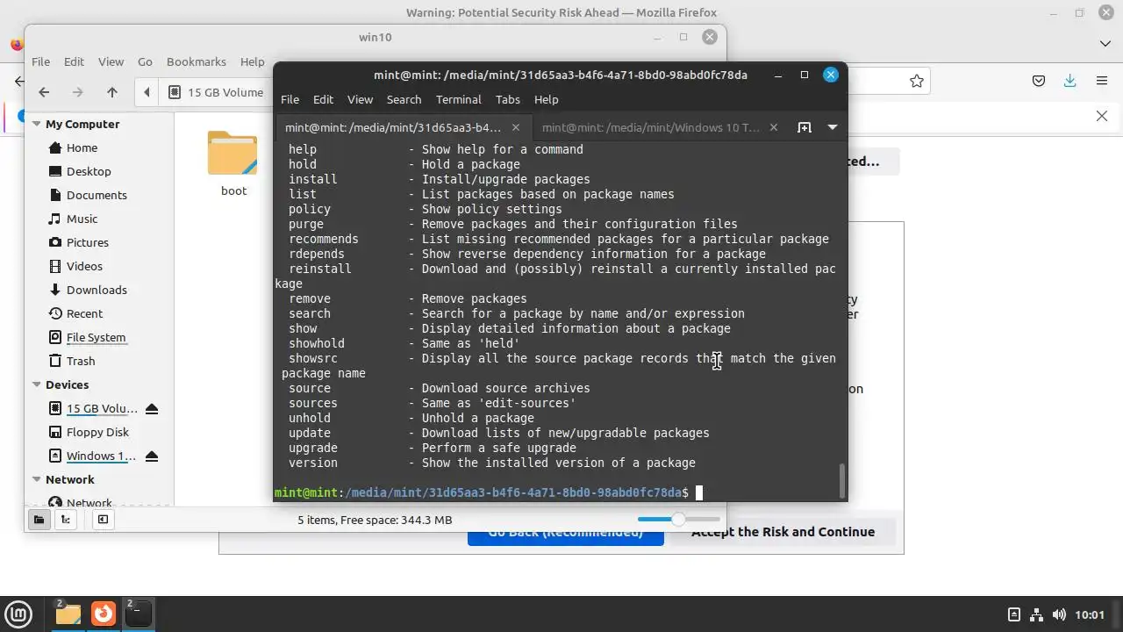Select Floppy Disk device
This screenshot has height=632, width=1123.
98,432
